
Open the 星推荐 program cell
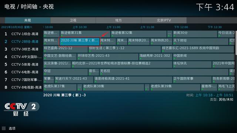(x=209, y=87)
